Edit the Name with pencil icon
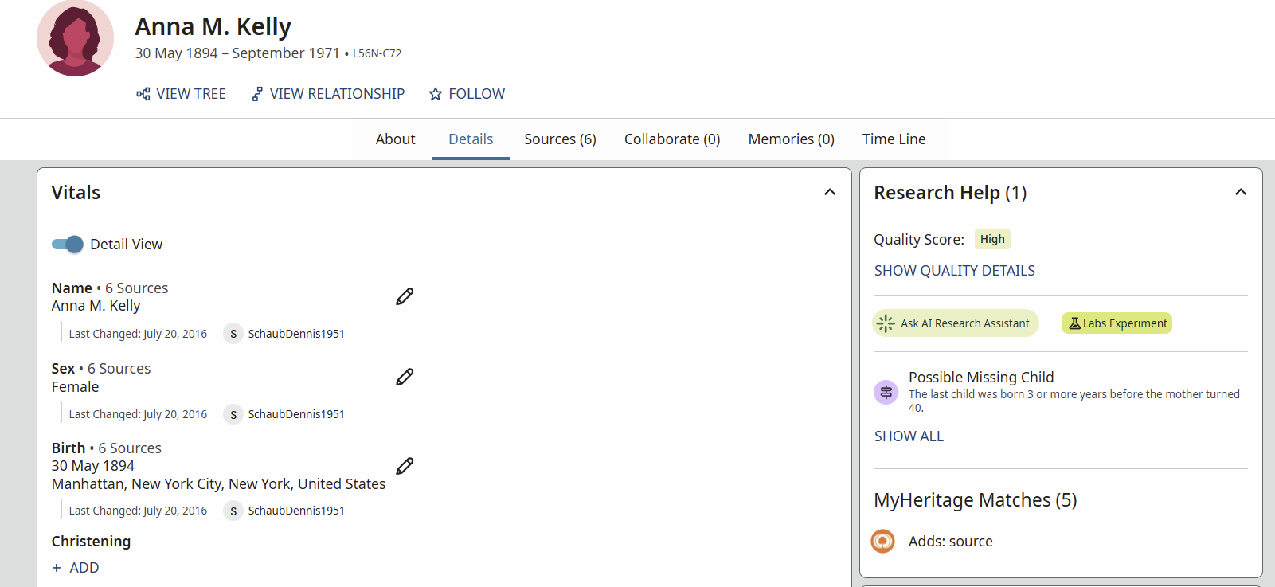The width and height of the screenshot is (1275, 587). point(405,296)
